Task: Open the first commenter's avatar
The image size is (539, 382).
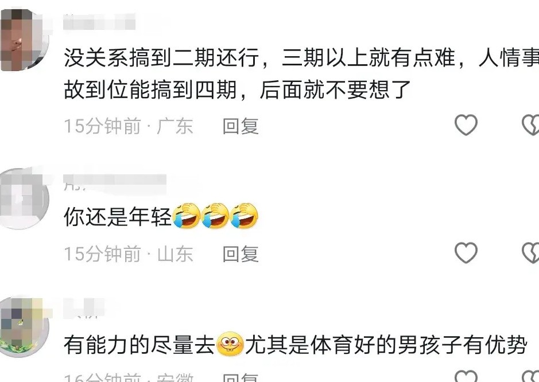Action: (23, 39)
